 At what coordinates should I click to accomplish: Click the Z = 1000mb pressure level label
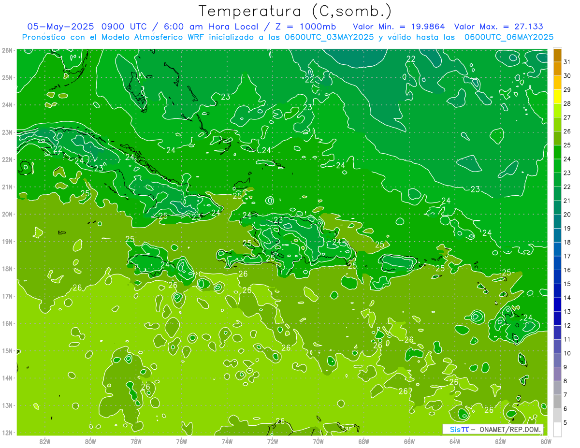(x=305, y=27)
